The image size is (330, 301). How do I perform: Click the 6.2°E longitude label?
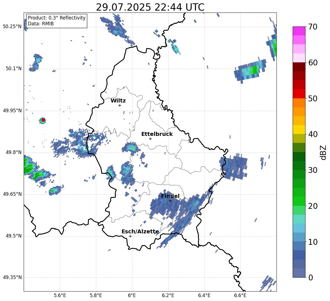pos(168,295)
